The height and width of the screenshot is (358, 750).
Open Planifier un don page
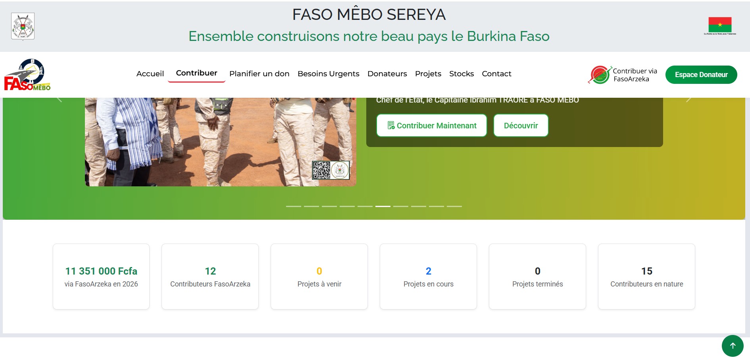click(x=260, y=74)
